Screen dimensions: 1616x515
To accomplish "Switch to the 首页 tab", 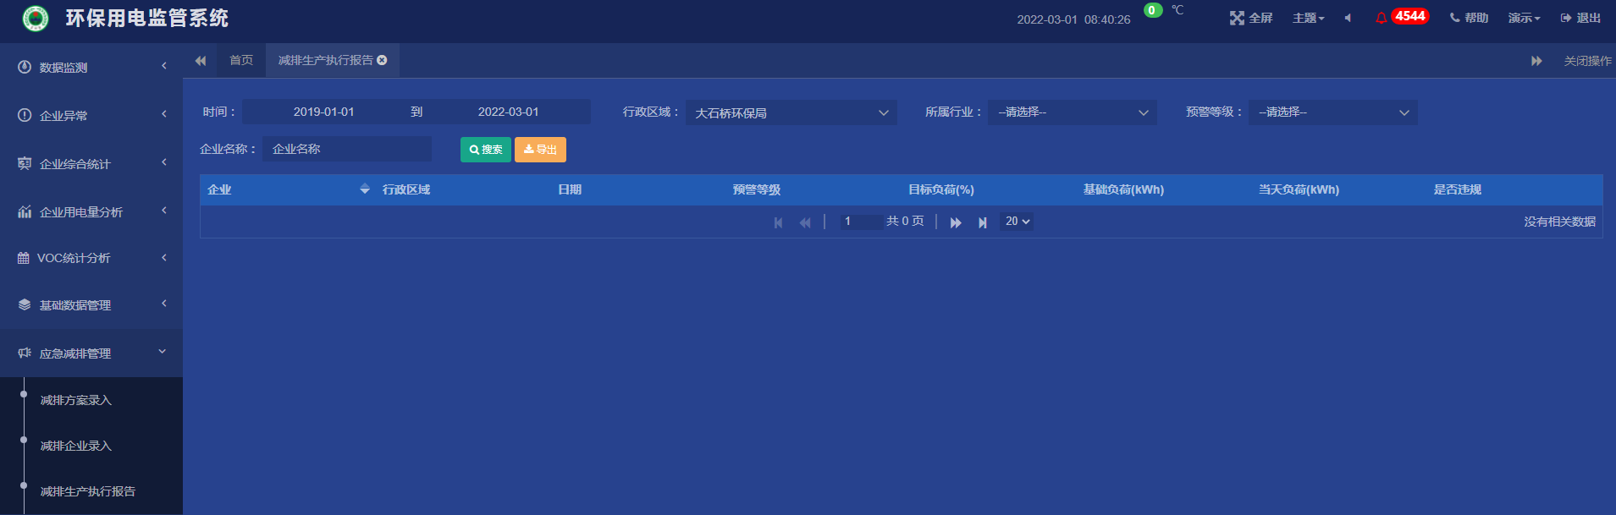I will pos(241,60).
